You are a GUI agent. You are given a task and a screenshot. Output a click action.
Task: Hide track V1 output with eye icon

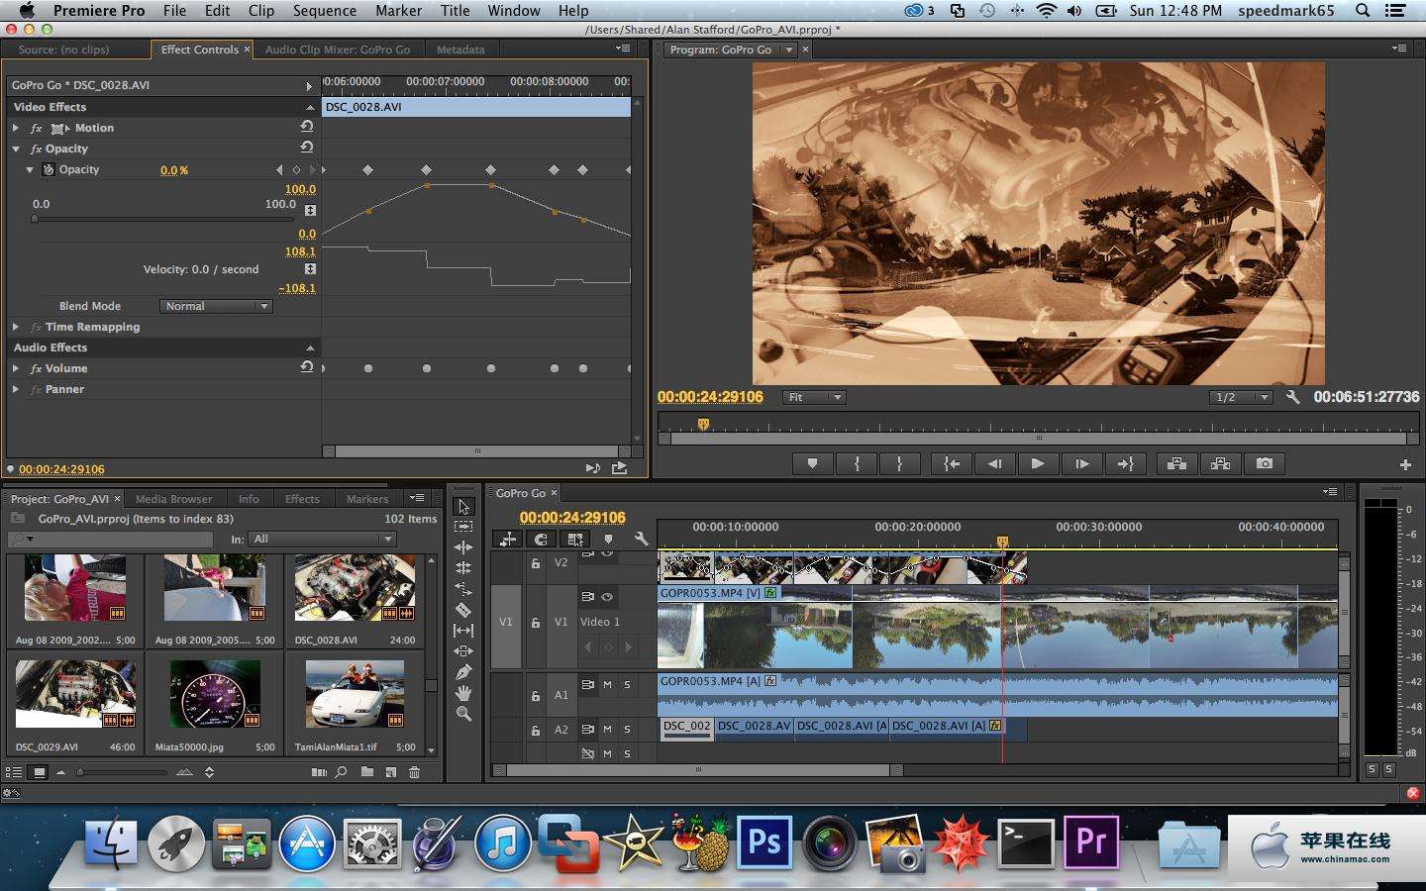607,596
